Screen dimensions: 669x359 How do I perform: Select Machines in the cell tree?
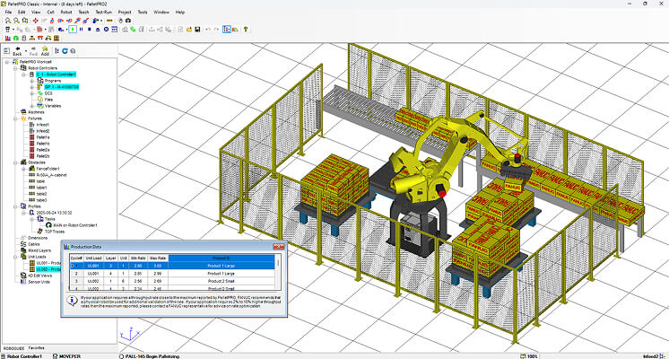36,112
